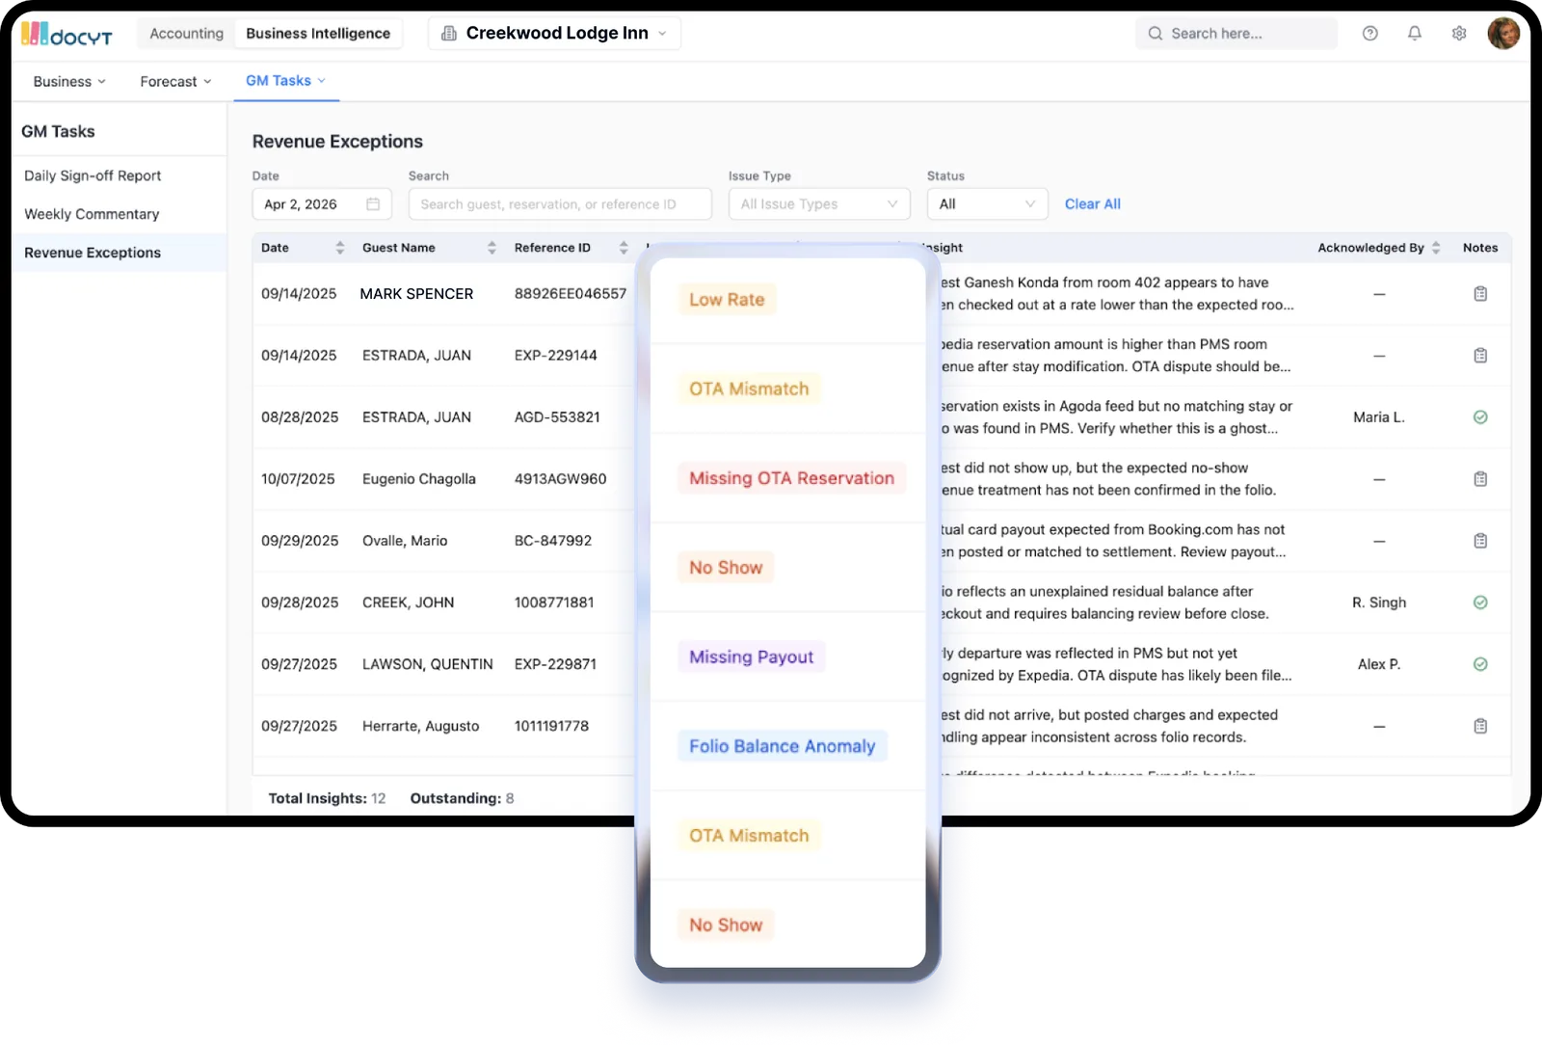Click the Clear All link
The height and width of the screenshot is (1045, 1542).
(1092, 204)
